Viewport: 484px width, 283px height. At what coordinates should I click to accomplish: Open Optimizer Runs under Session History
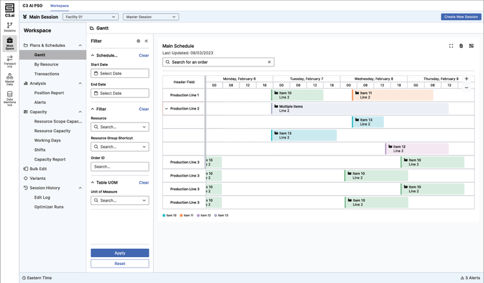(x=49, y=207)
